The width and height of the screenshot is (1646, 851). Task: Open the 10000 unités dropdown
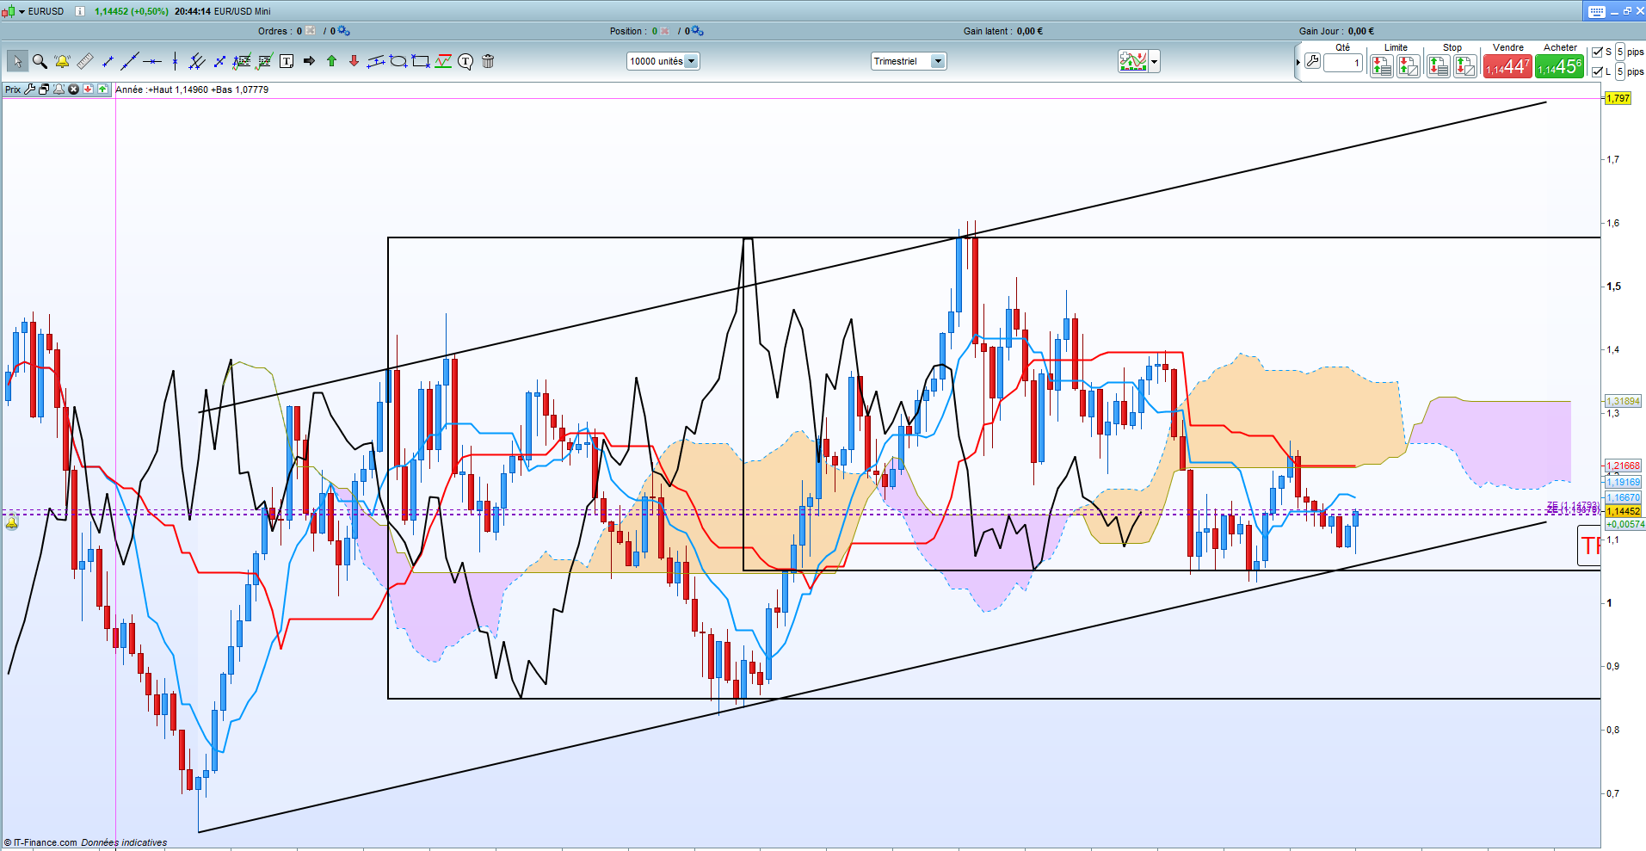click(663, 61)
